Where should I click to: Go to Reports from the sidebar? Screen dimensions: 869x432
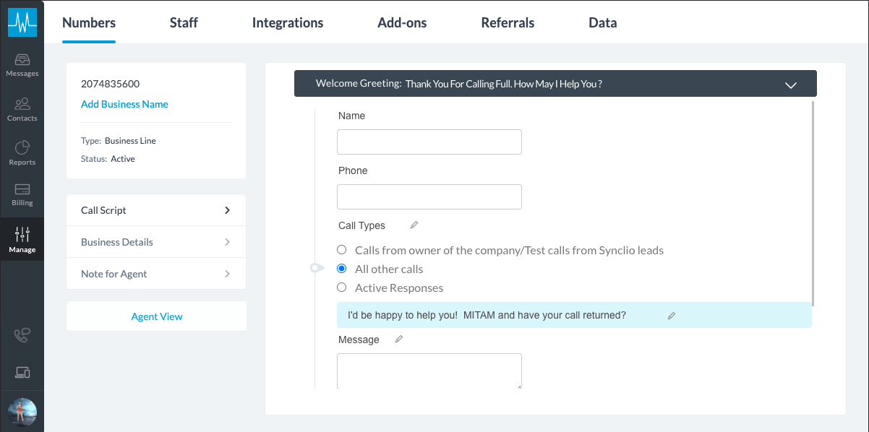coord(22,153)
